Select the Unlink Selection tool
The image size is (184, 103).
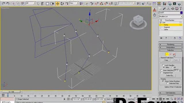(x=18, y=3)
